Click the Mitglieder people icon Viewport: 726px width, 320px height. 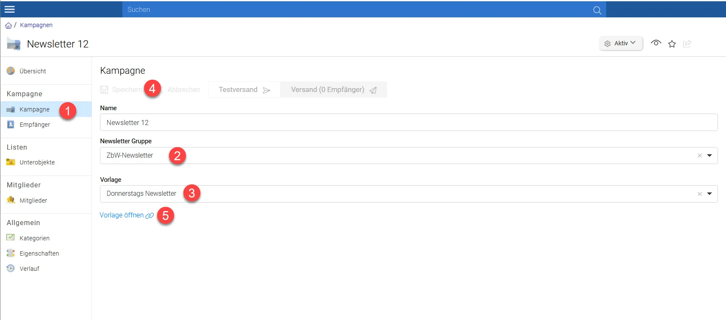pyautogui.click(x=11, y=200)
